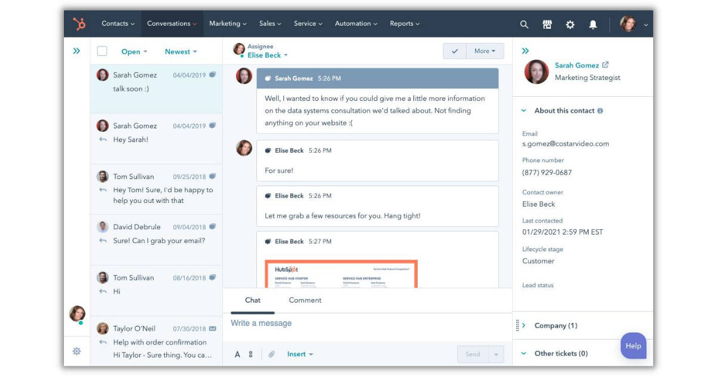
Task: Open notifications via the bell icon
Action: click(592, 24)
